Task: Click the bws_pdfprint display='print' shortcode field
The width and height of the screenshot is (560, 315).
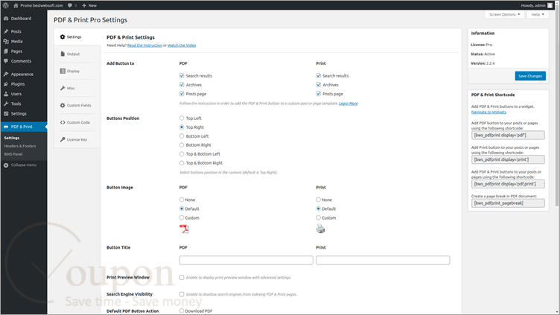Action: tap(508, 159)
